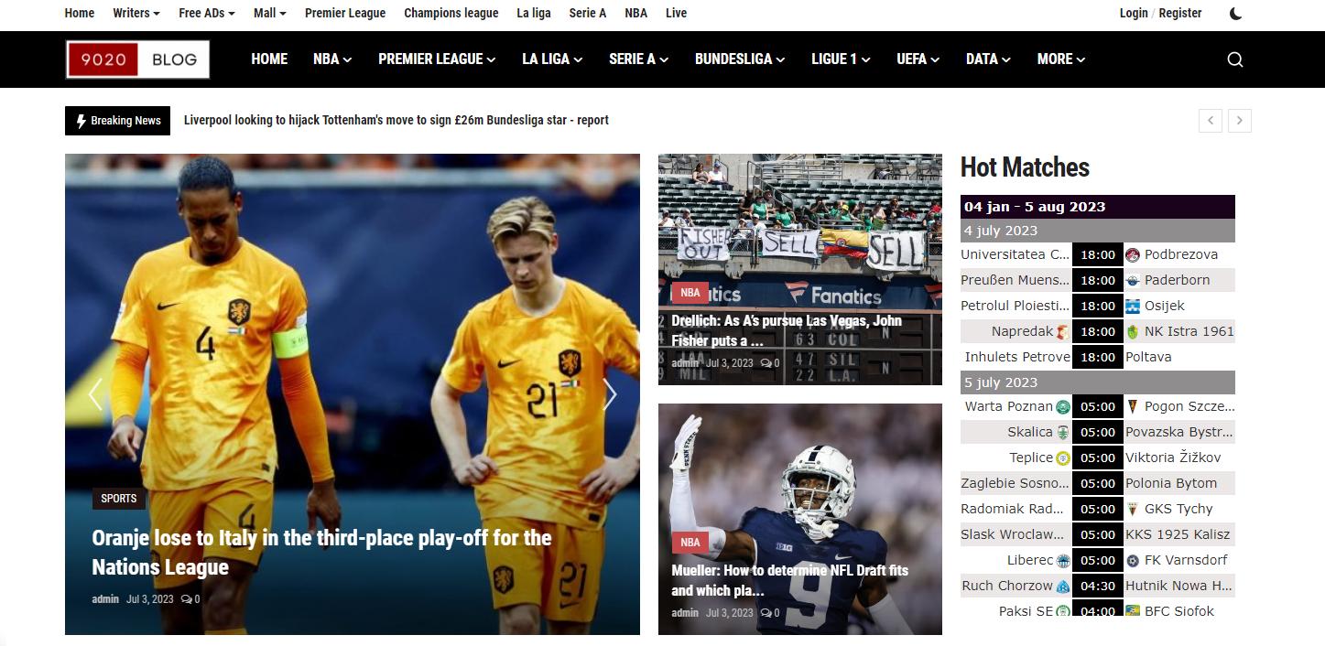Open the SERIE A dropdown in the main nav
This screenshot has width=1325, height=646.
[x=639, y=59]
